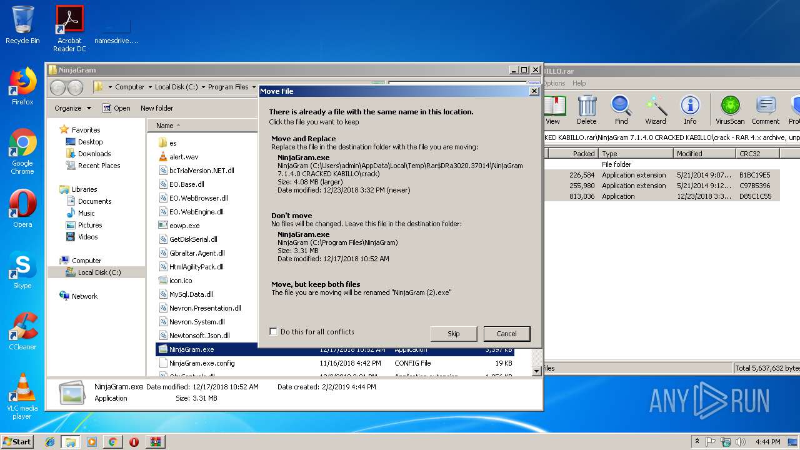Select Network in the navigation pane

pyautogui.click(x=84, y=296)
